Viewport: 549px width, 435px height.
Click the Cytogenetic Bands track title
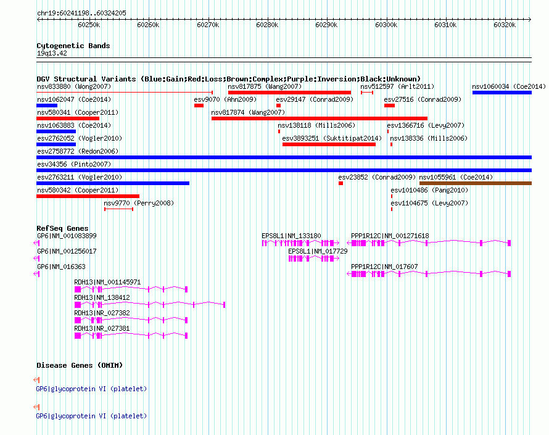pos(73,46)
